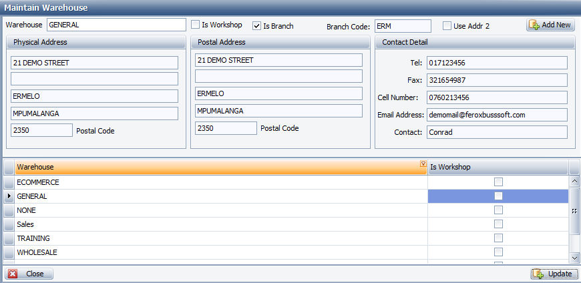Click the Add New button
The height and width of the screenshot is (283, 581).
pos(550,25)
